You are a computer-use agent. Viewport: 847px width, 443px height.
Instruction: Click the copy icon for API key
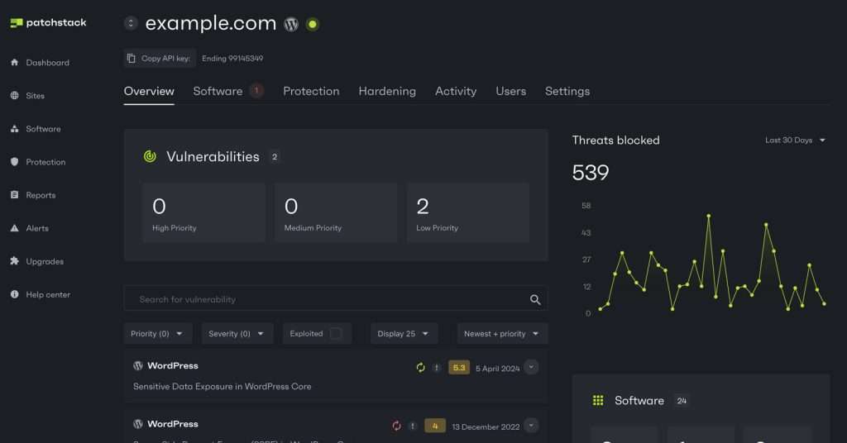[132, 59]
